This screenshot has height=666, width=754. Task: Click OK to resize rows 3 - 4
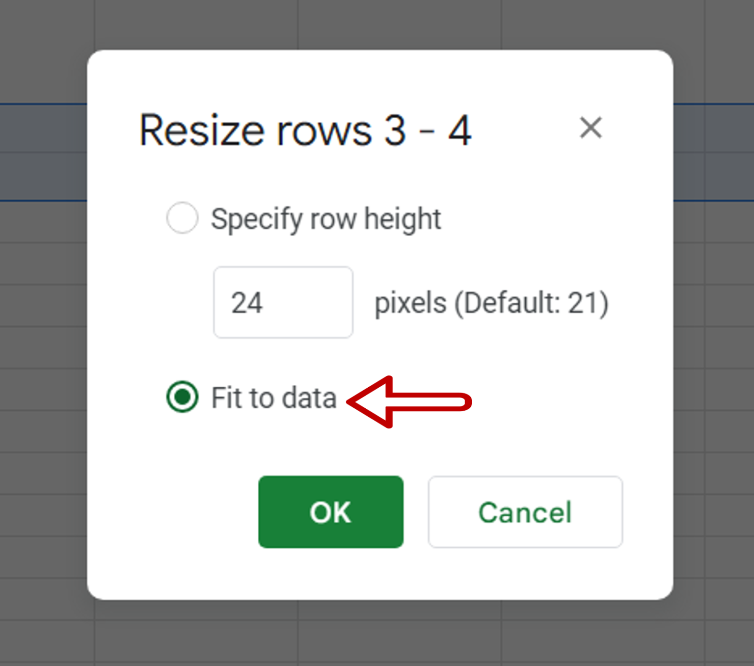click(x=330, y=512)
